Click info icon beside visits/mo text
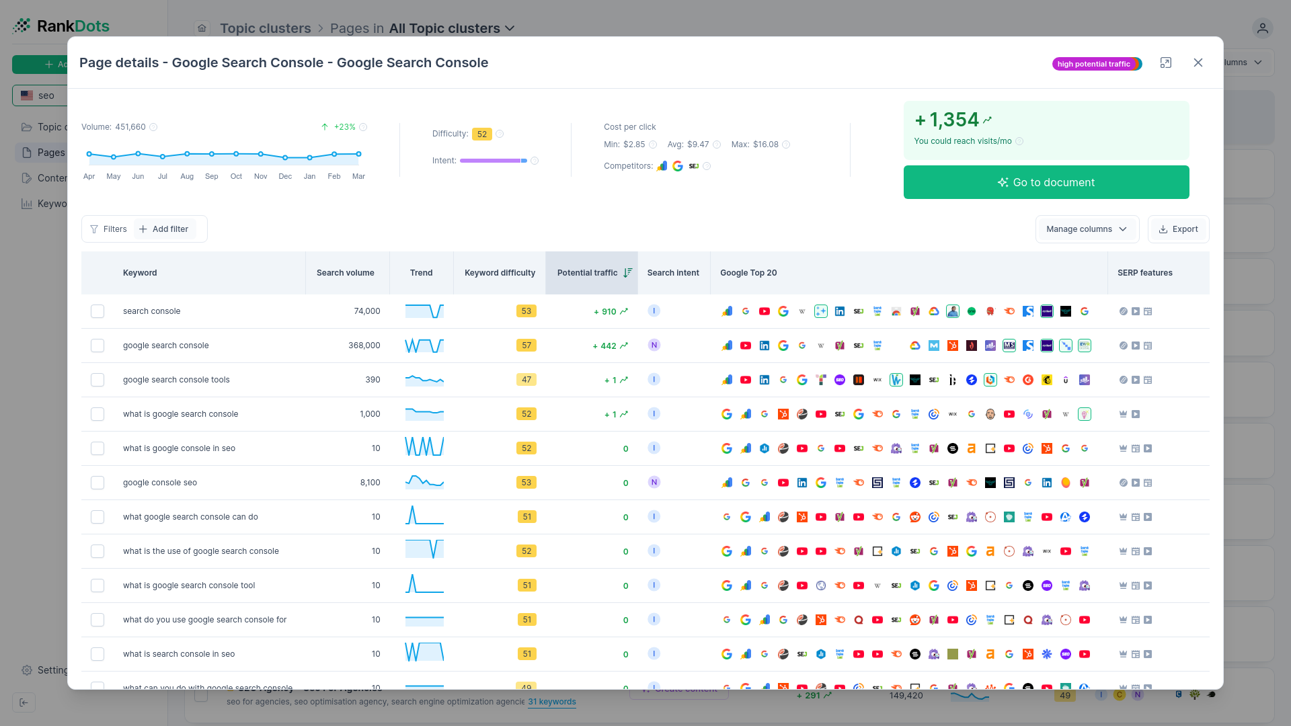The image size is (1291, 726). [x=1019, y=141]
